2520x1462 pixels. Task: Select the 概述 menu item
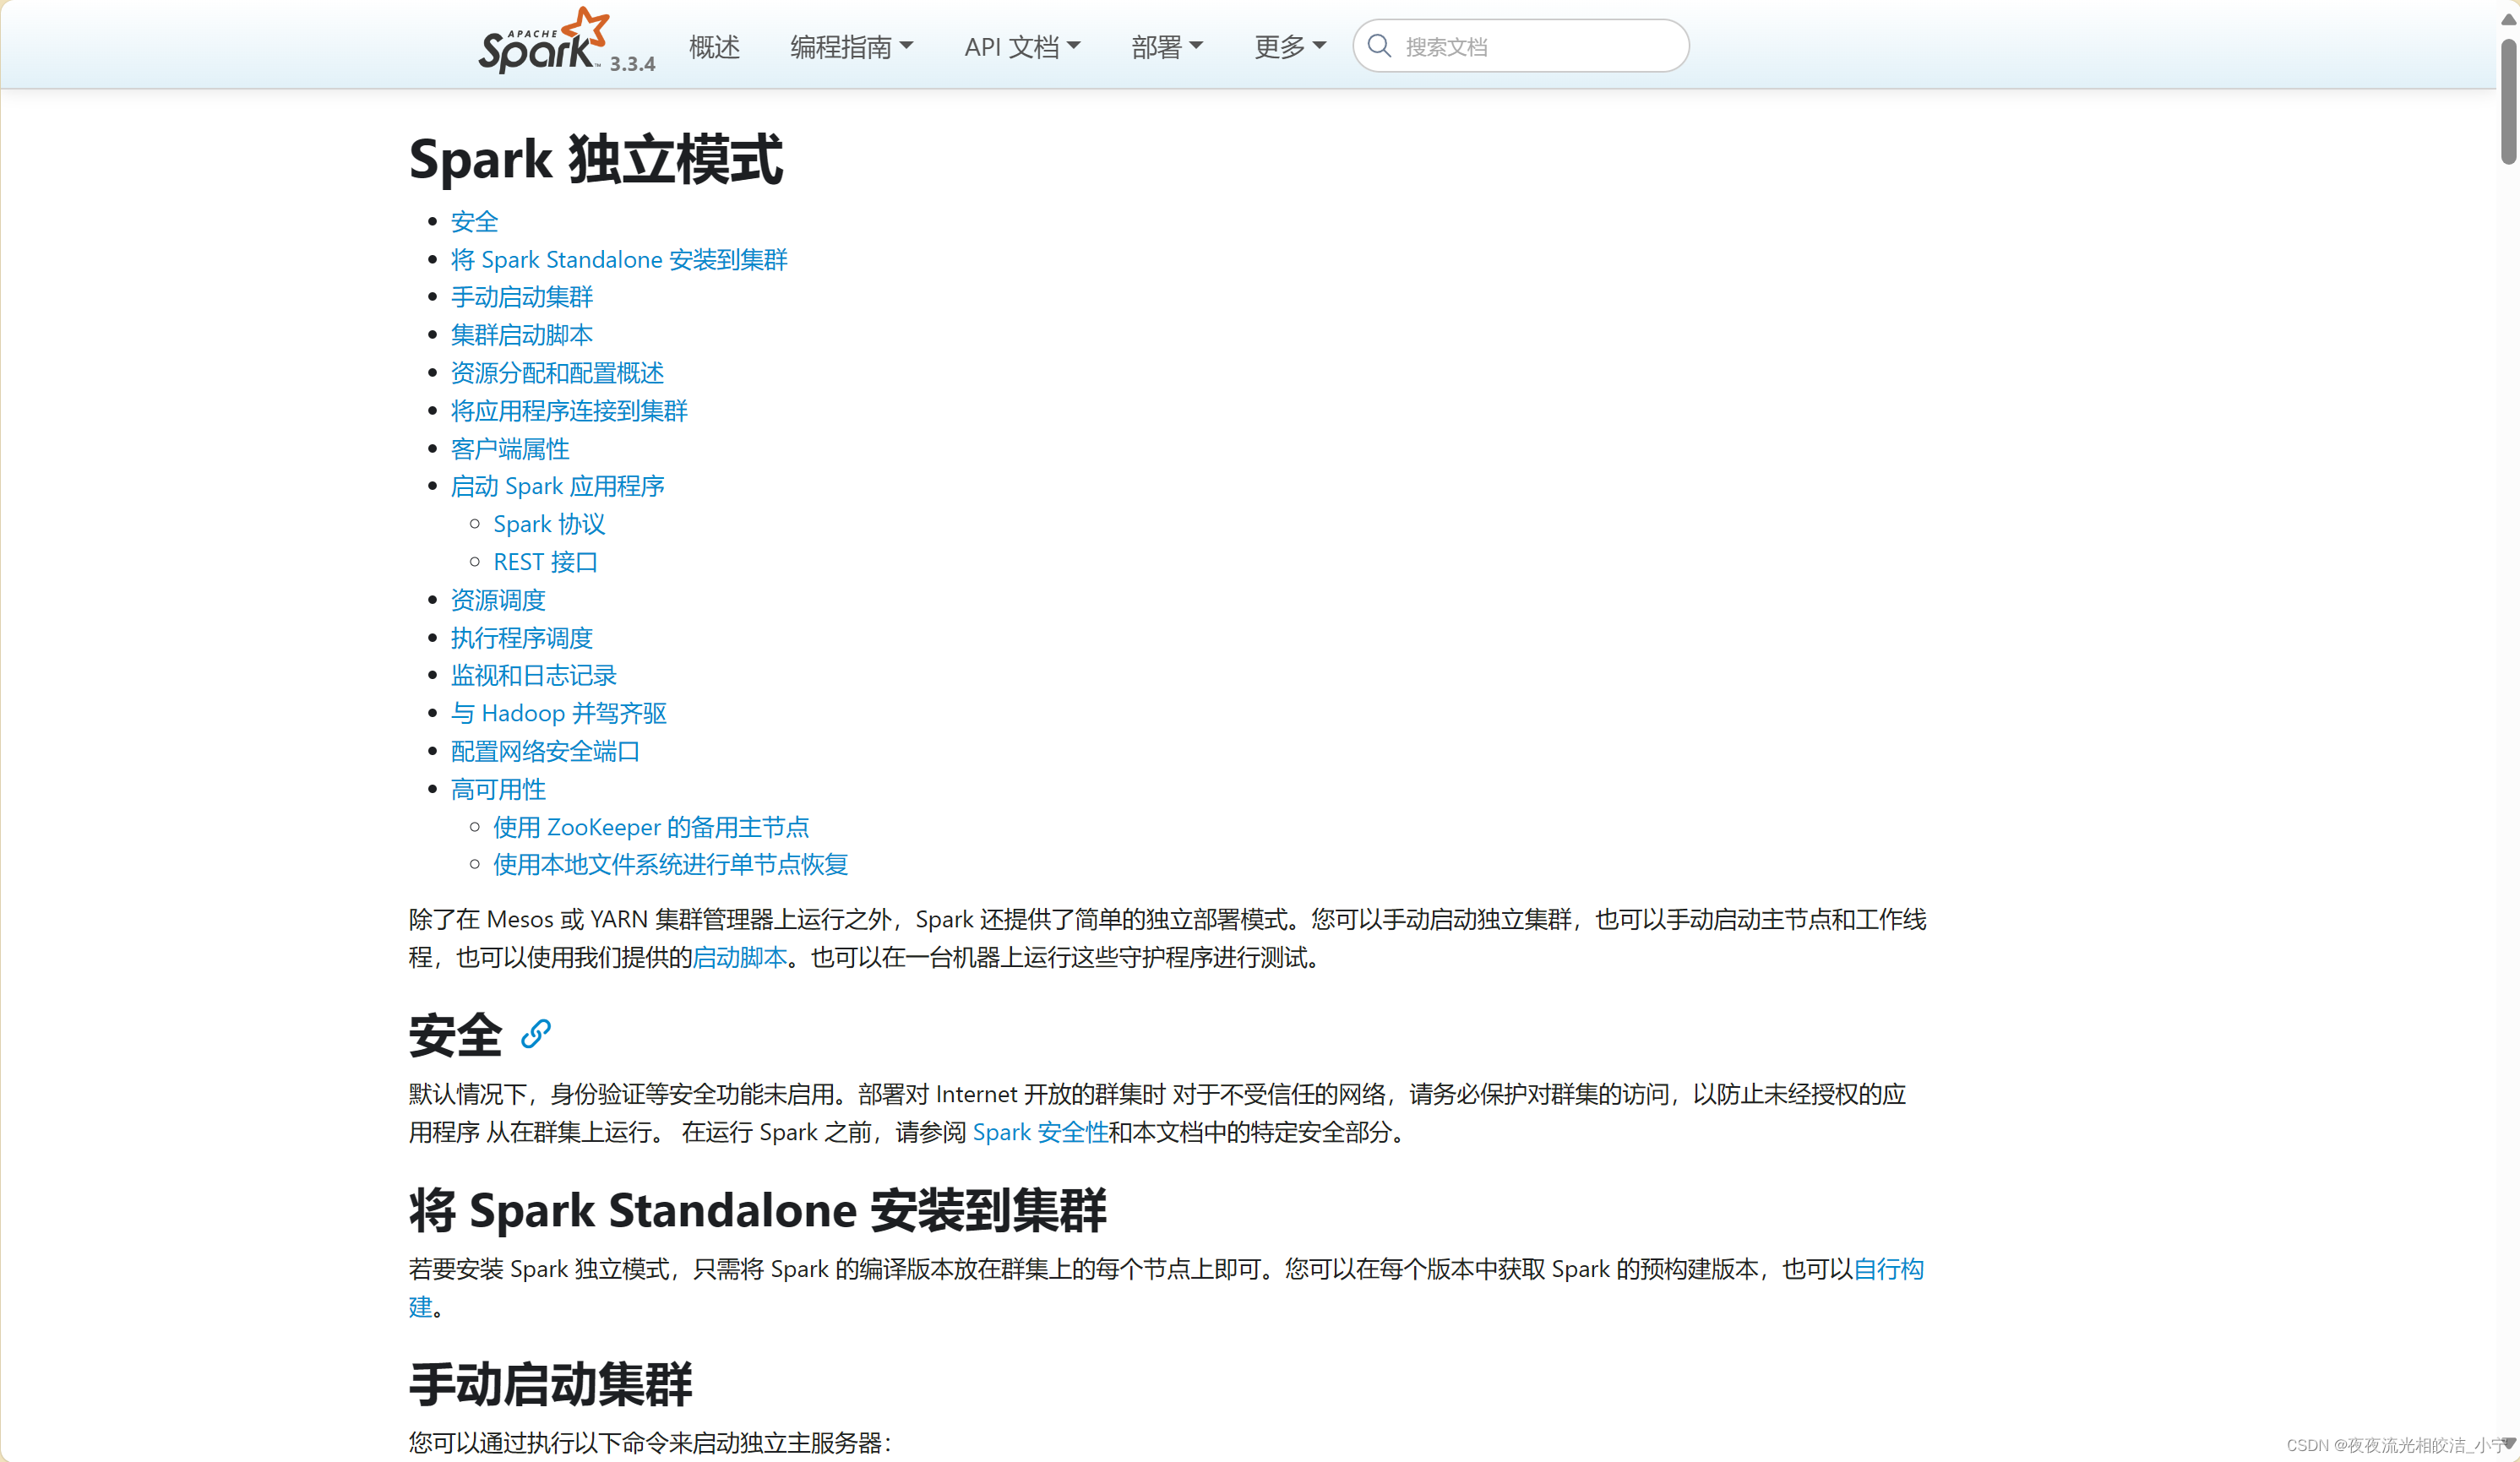coord(713,46)
